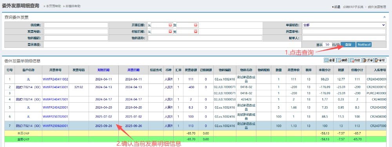Click the 查询 search button
Image resolution: width=392 pixels, height=147 pixels.
pyautogui.click(x=348, y=45)
